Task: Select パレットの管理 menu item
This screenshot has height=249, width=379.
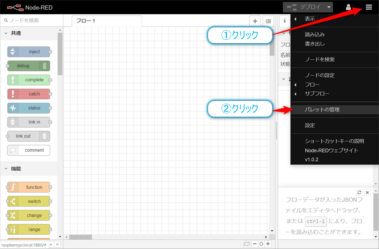Action: coord(334,109)
